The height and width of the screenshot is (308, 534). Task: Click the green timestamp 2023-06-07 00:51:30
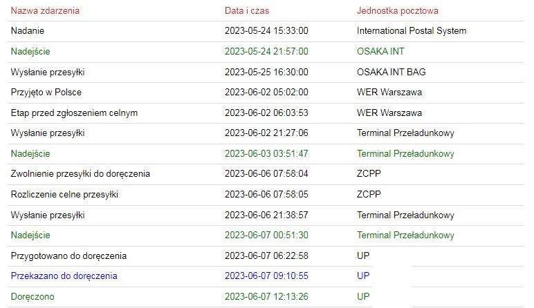pyautogui.click(x=266, y=235)
